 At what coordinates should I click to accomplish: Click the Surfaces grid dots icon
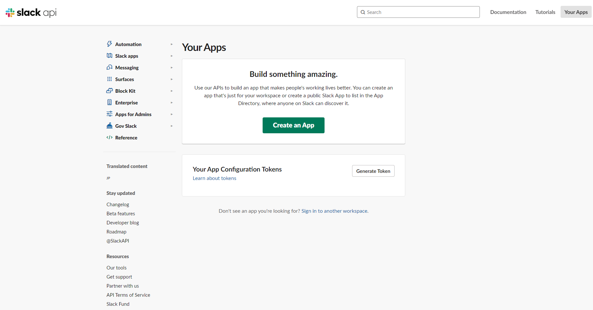click(110, 79)
